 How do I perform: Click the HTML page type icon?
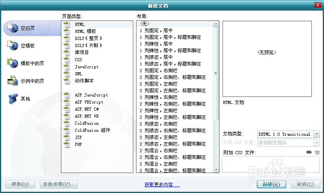[x=67, y=25]
